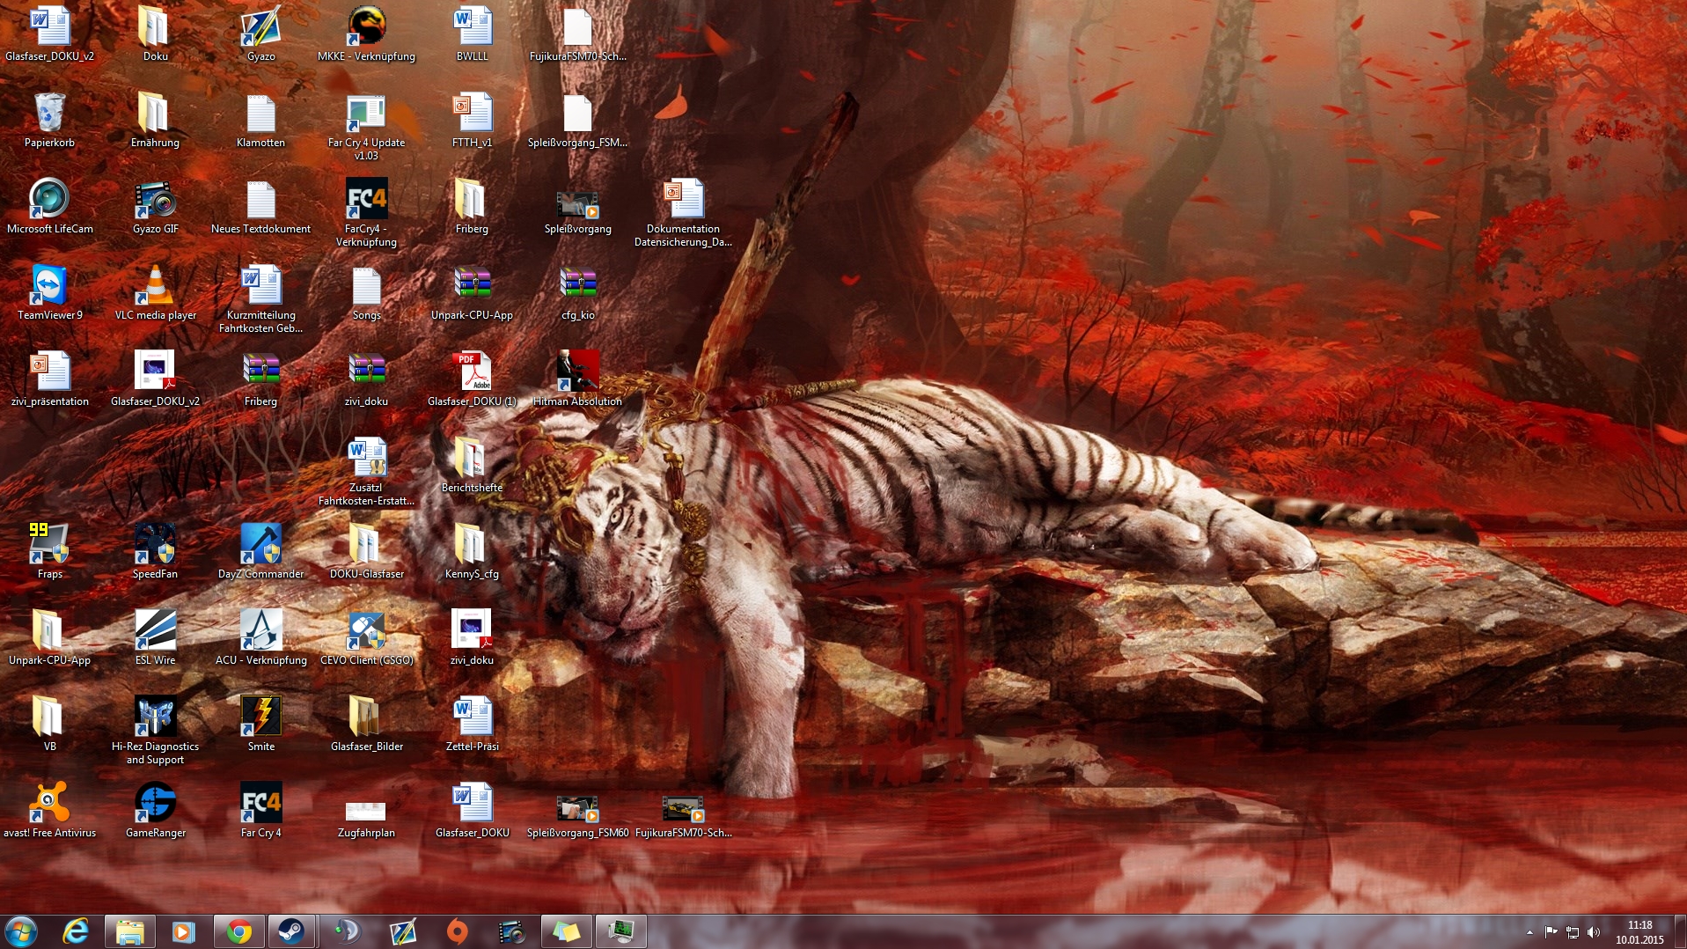The image size is (1687, 949).
Task: Select the TeamViewer 9 desktop shortcut
Action: (49, 291)
